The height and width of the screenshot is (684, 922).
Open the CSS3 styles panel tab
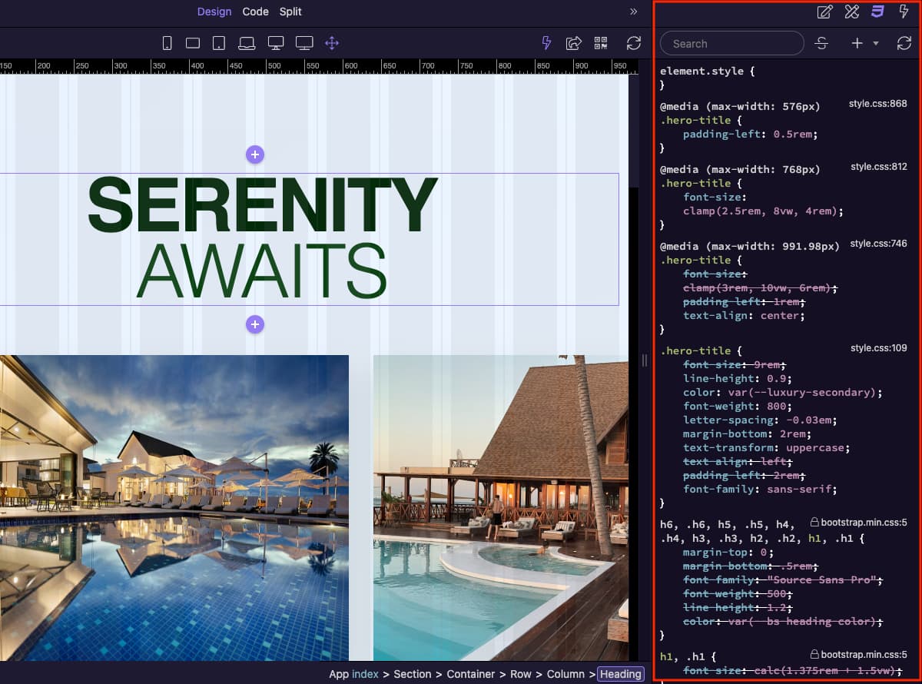(877, 12)
